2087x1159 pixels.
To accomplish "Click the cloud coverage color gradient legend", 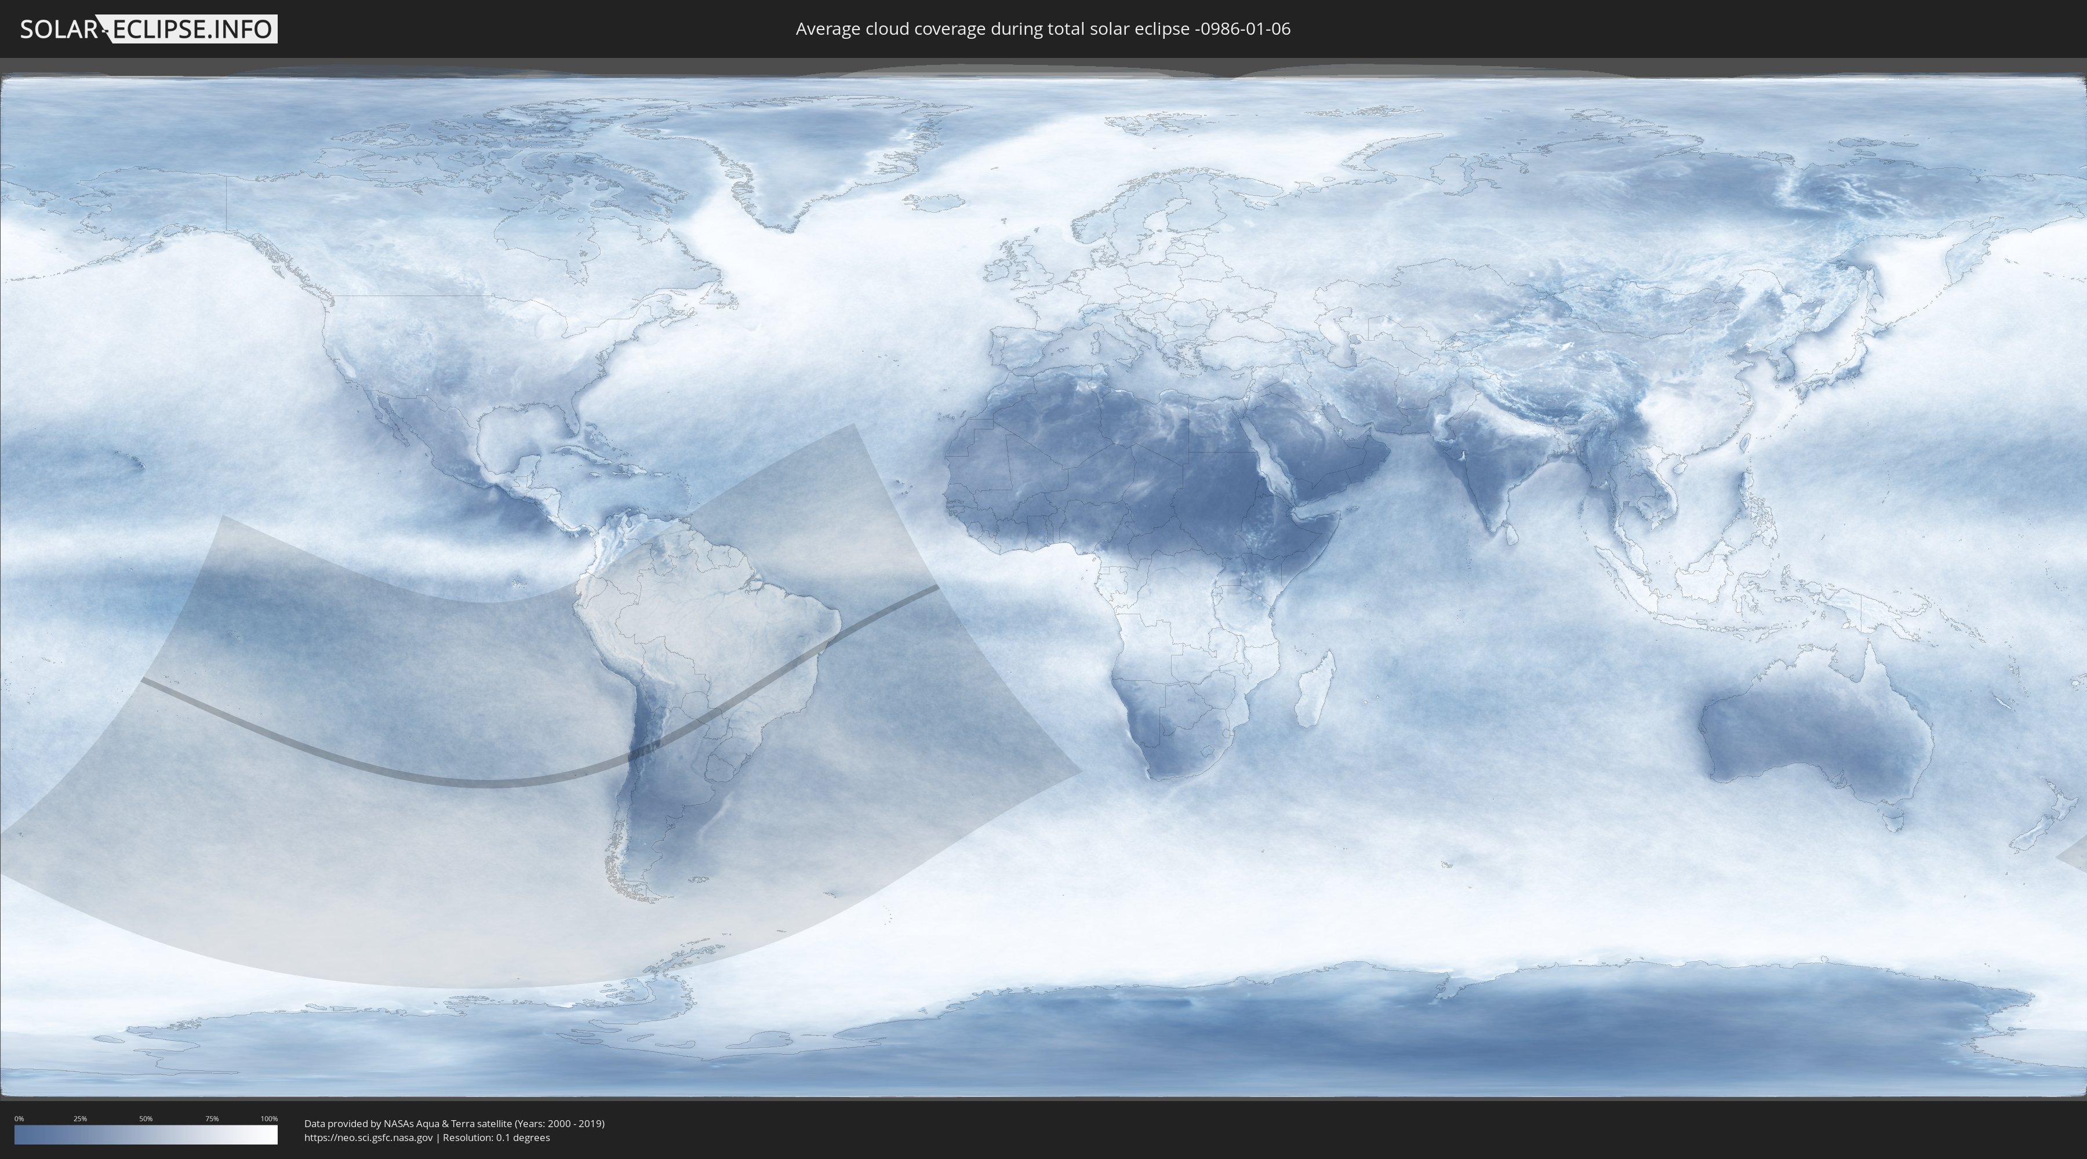I will [x=146, y=1135].
